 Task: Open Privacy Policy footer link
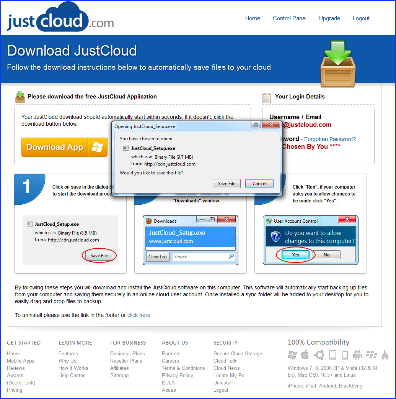pos(177,375)
